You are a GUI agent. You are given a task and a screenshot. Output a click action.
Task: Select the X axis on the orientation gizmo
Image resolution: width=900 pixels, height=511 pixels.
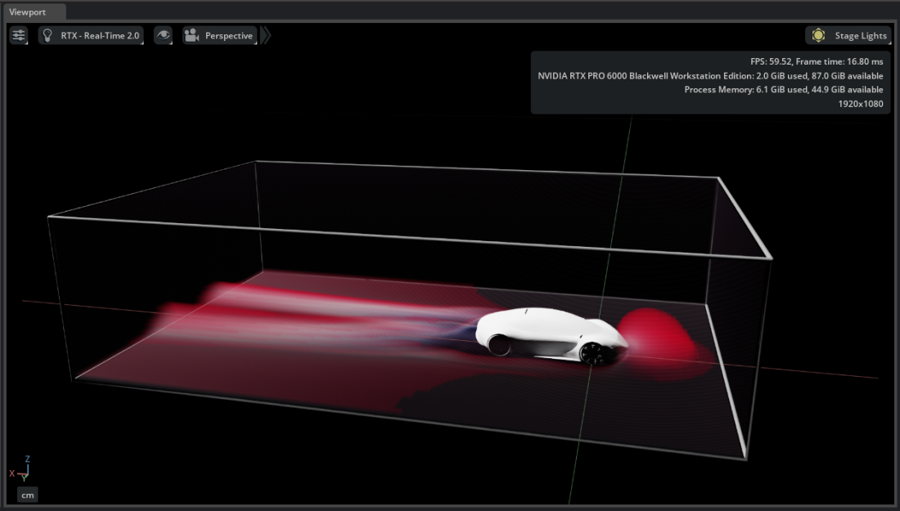(x=13, y=473)
